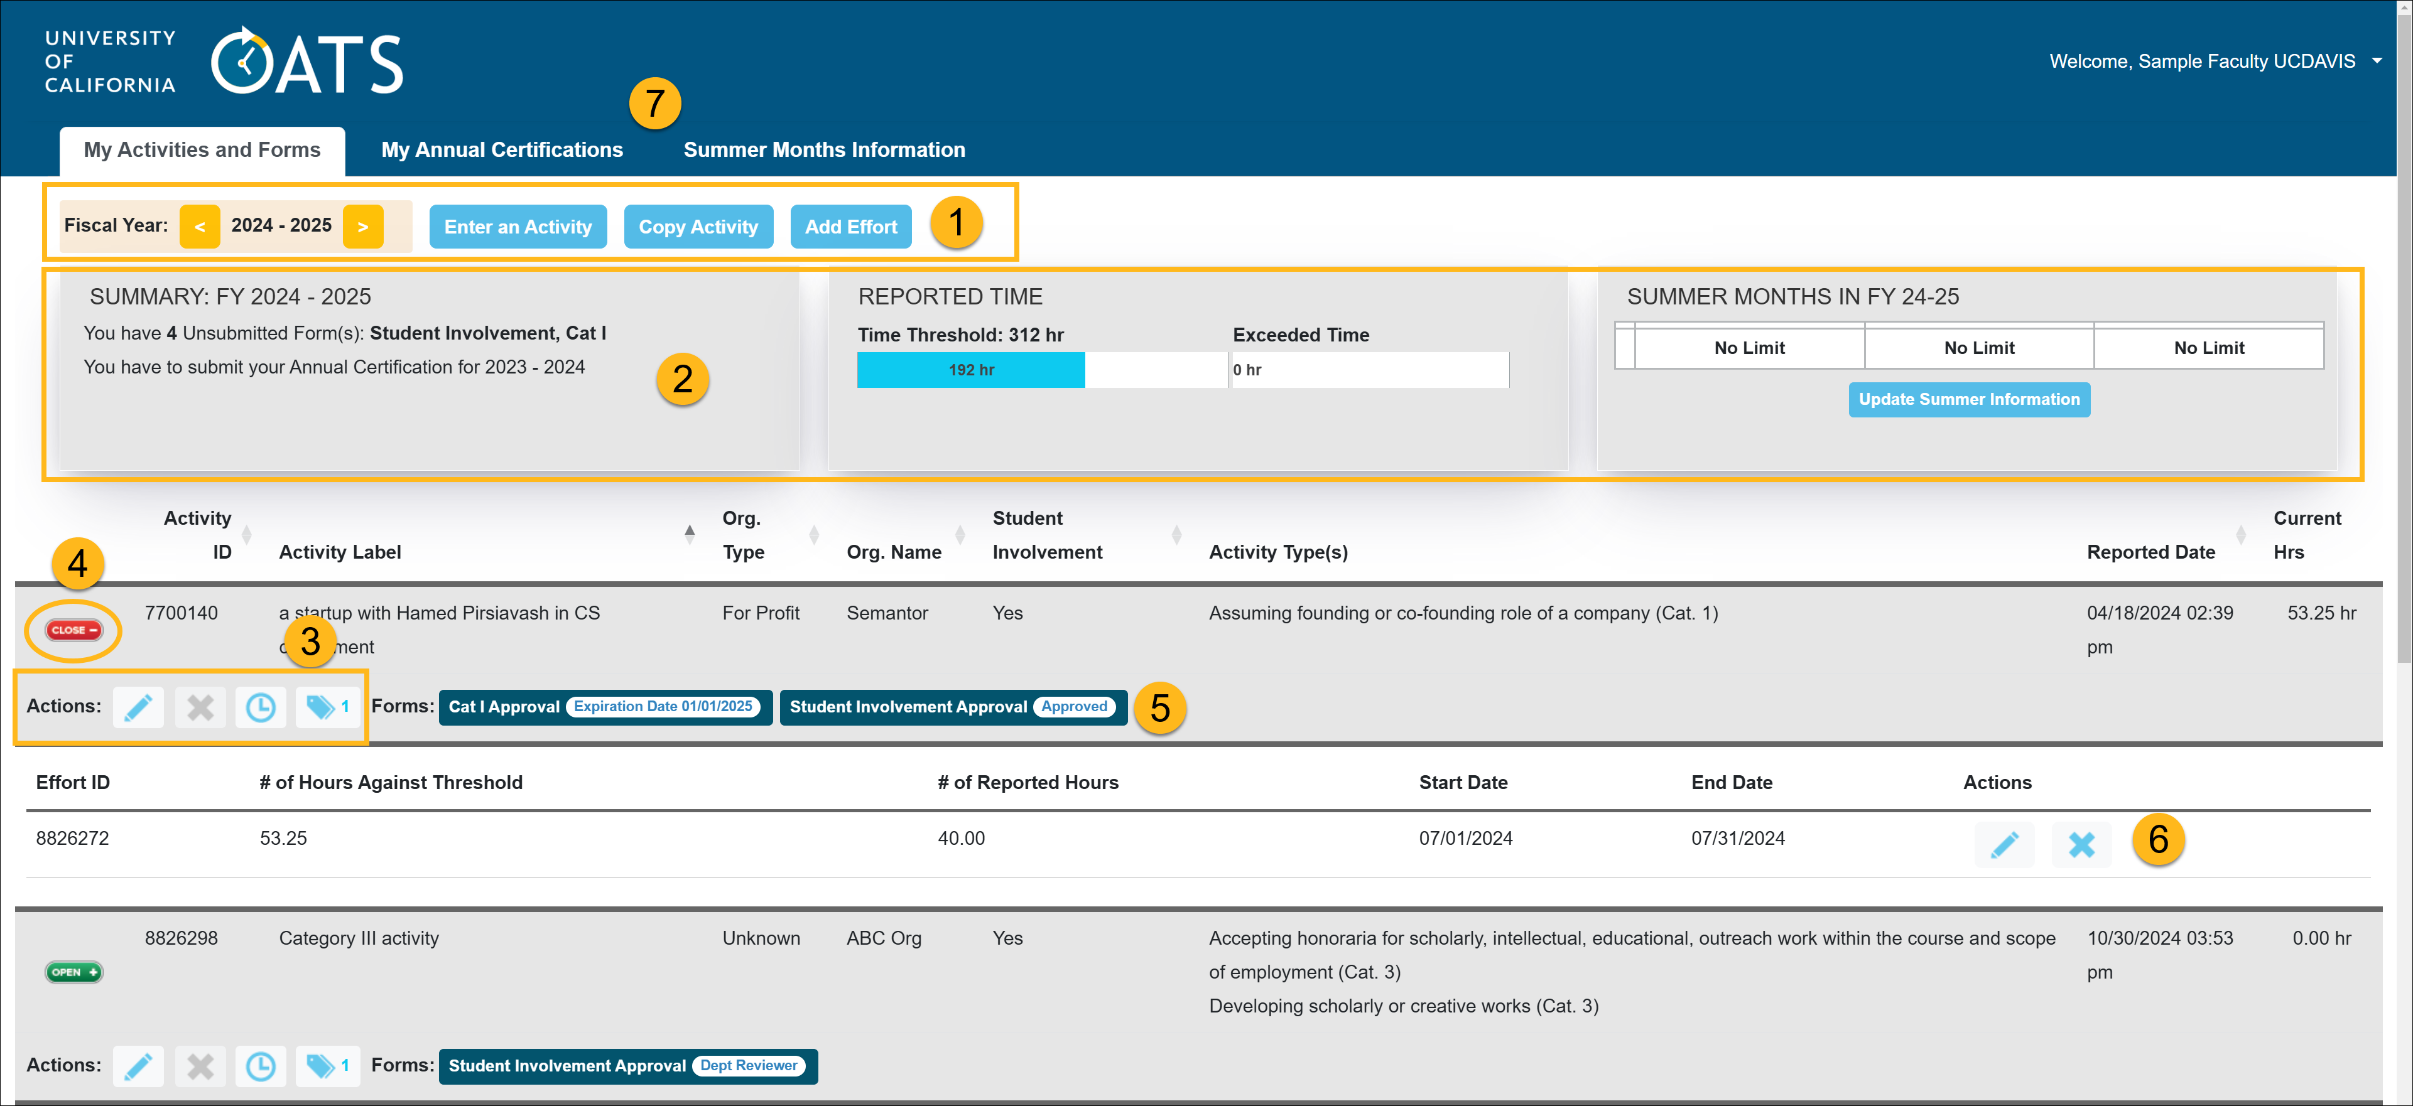Image resolution: width=2413 pixels, height=1106 pixels.
Task: Click Enter an Activity button
Action: (517, 227)
